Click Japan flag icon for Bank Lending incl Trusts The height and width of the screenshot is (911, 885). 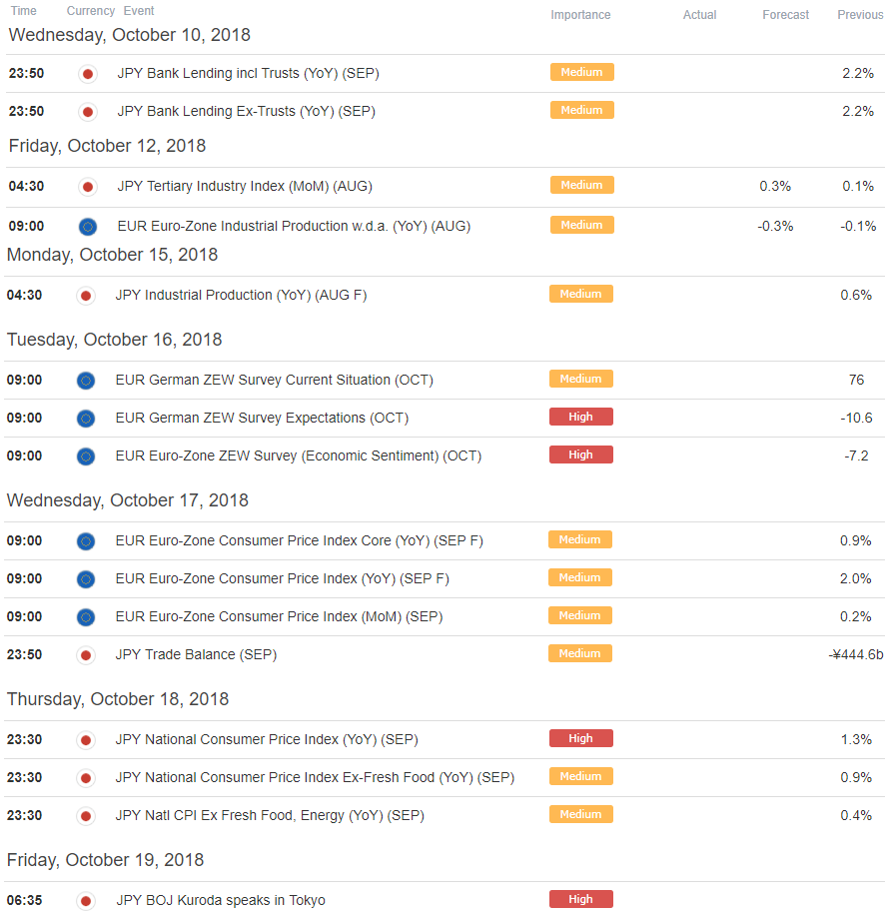pyautogui.click(x=88, y=74)
